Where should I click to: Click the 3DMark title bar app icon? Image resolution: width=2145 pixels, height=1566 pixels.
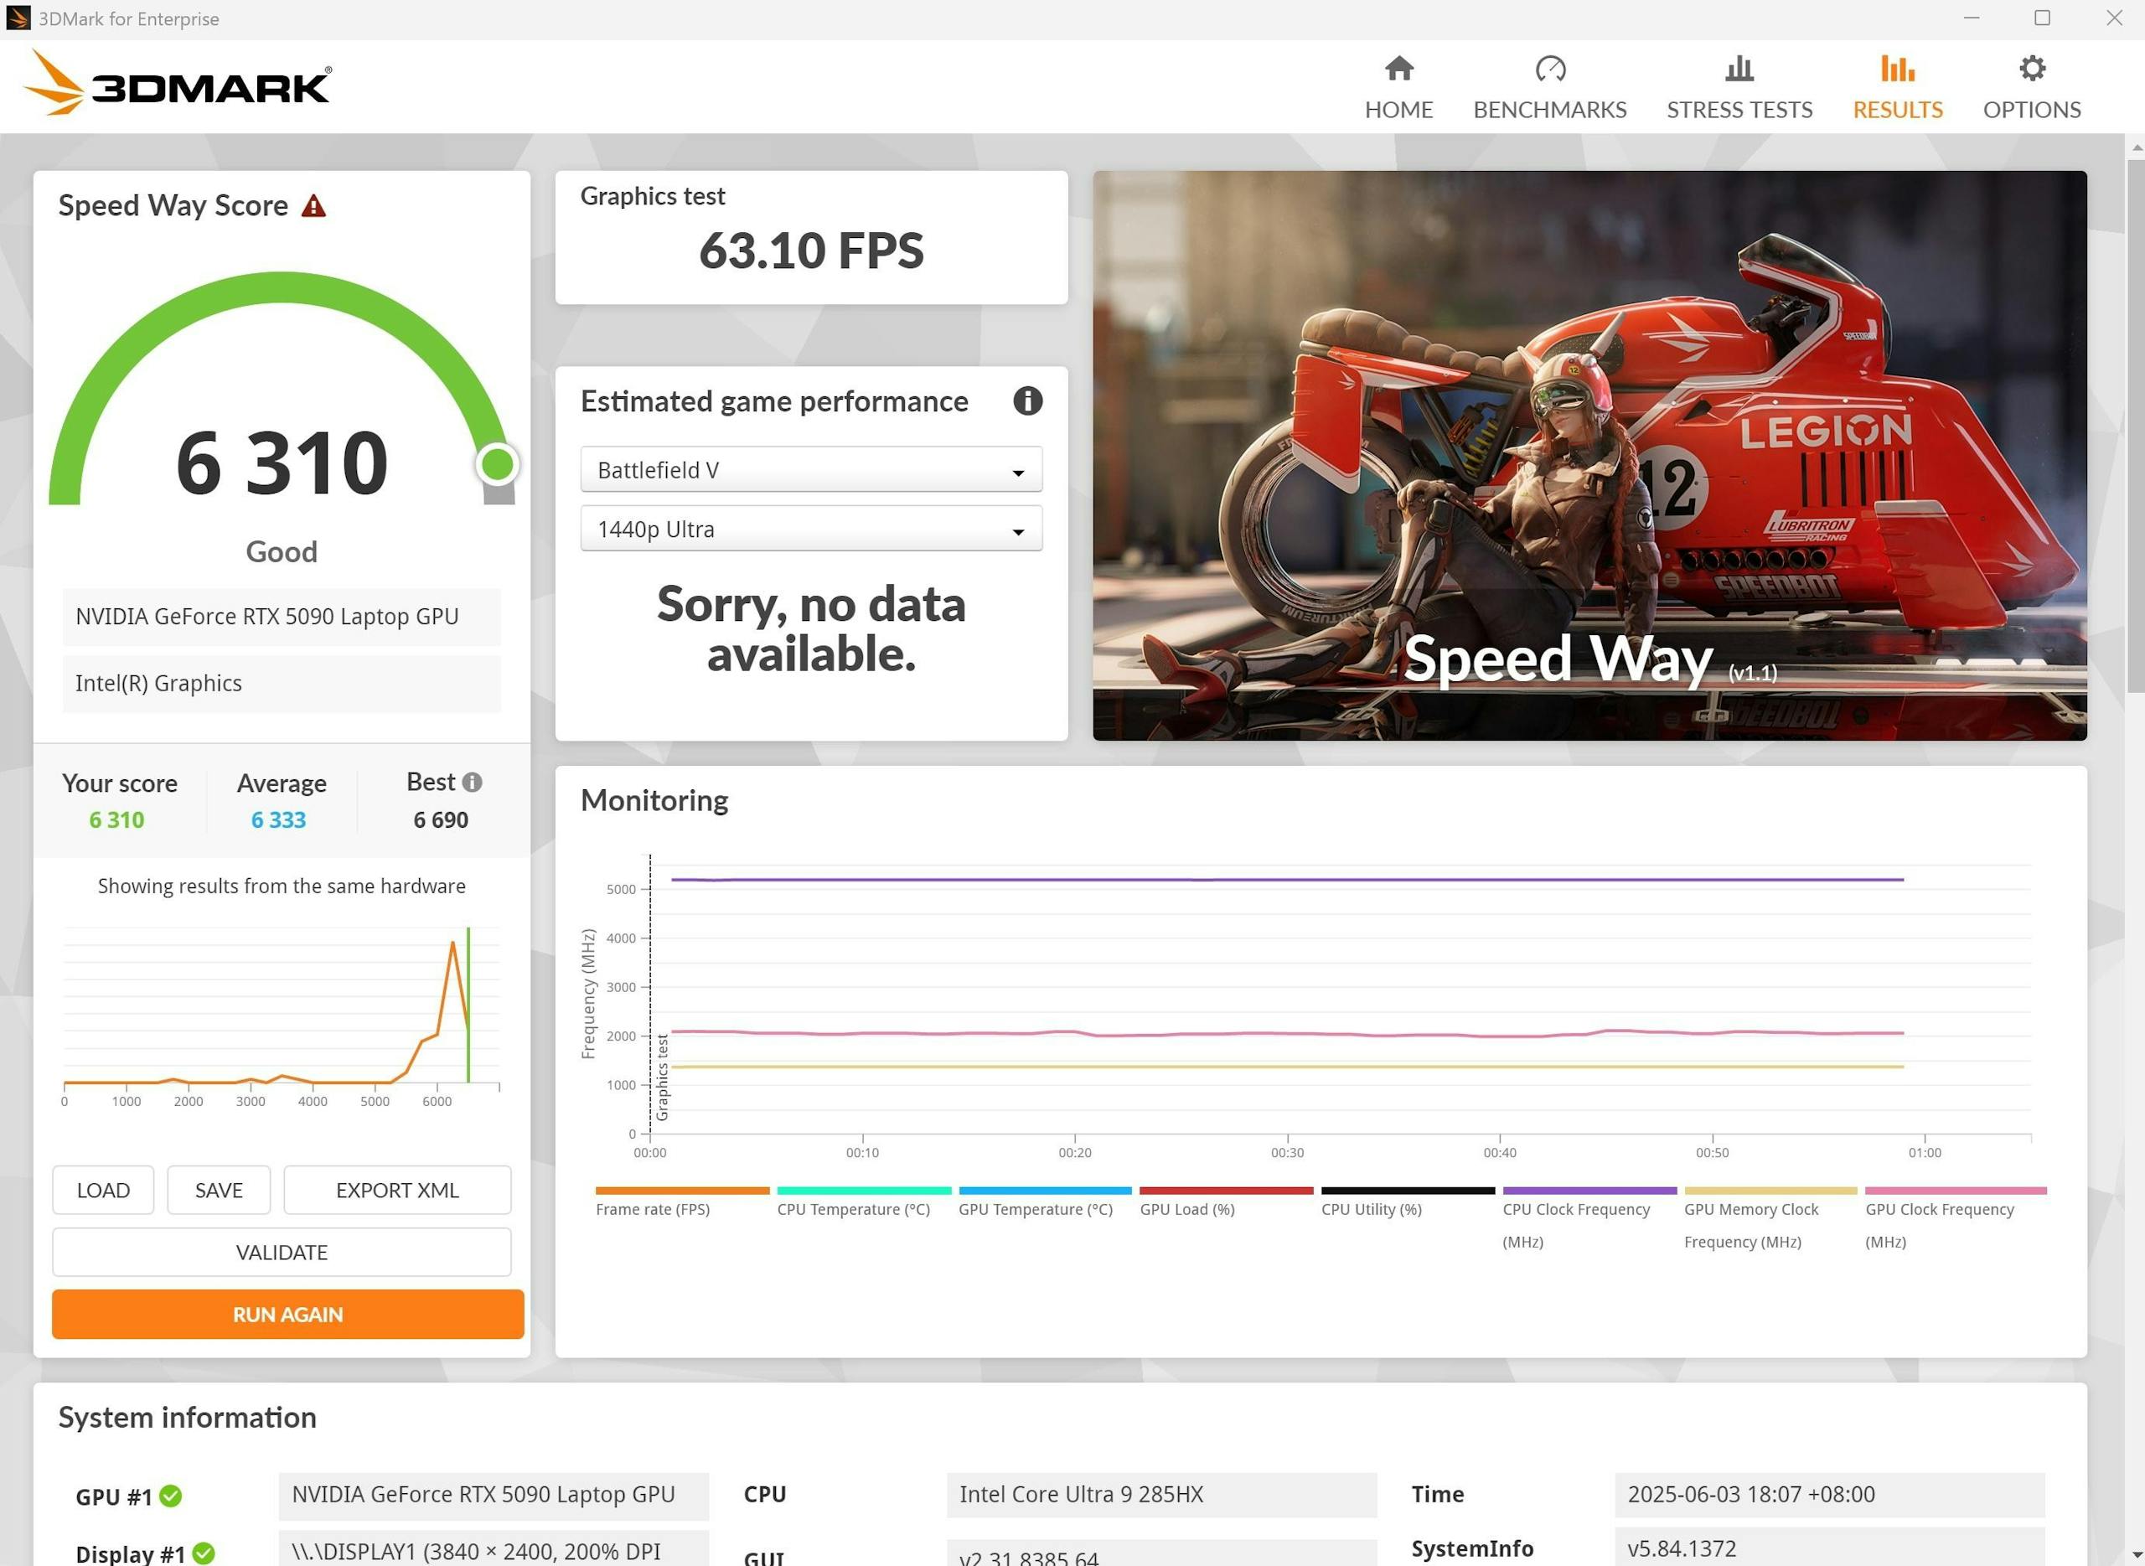click(18, 18)
